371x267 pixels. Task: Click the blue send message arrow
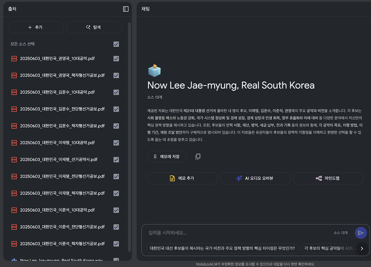tap(361, 233)
